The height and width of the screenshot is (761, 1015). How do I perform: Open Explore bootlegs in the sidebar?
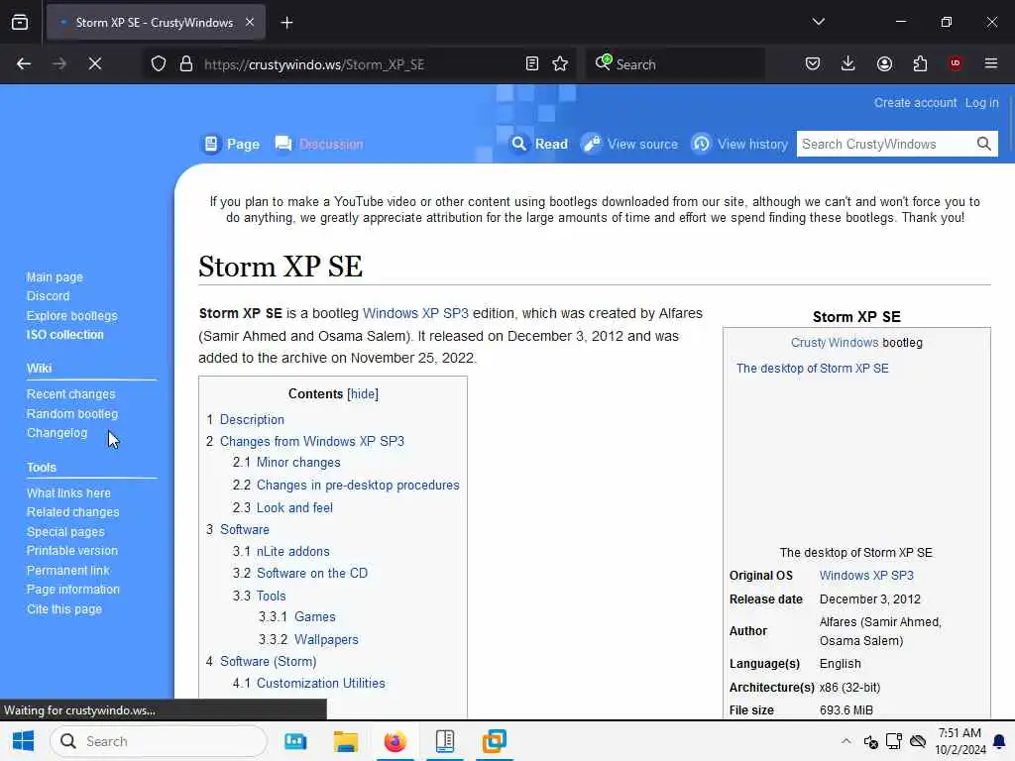click(71, 316)
